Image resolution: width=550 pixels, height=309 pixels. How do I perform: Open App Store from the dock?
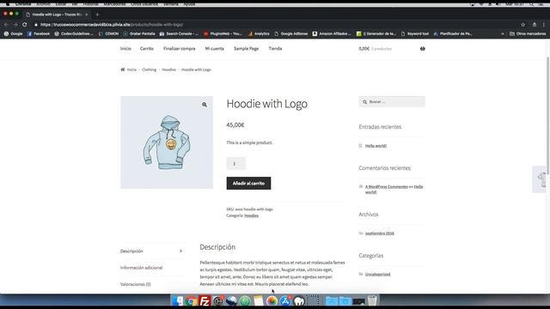click(x=285, y=301)
